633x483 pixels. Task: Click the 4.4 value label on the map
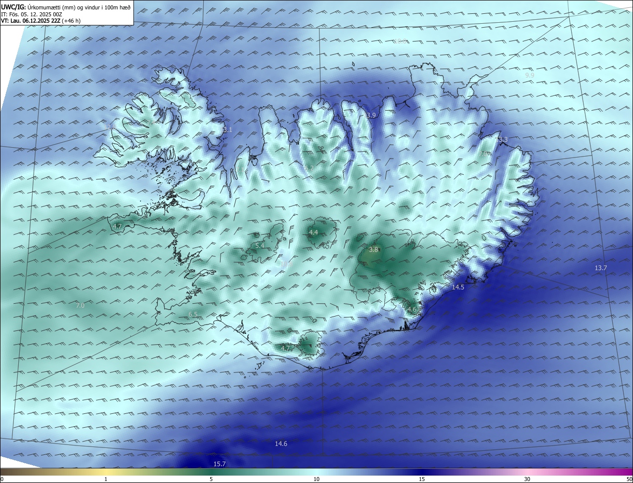pos(314,232)
